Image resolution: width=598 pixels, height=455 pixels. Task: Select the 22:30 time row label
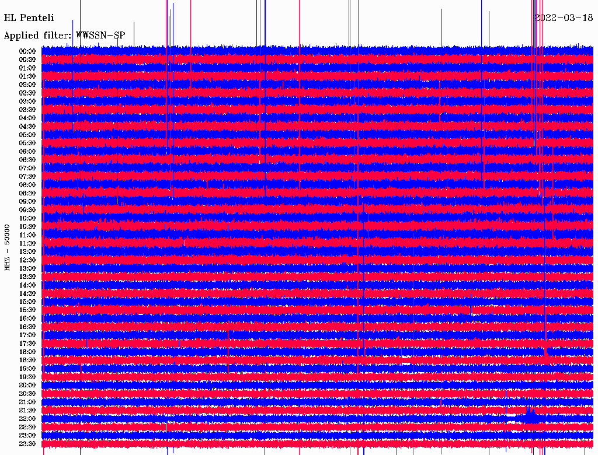pyautogui.click(x=27, y=427)
